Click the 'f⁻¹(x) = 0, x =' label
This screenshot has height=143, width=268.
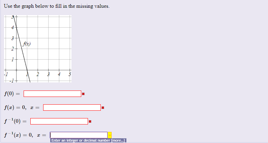point(25,135)
